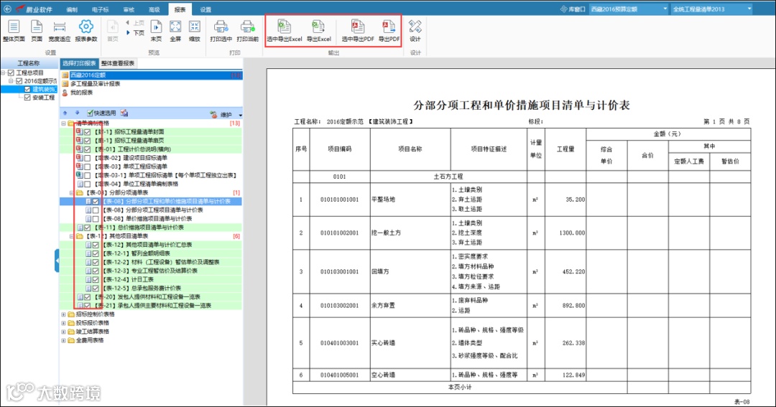The width and height of the screenshot is (776, 407).
Task: Click 打印当前 printer icon
Action: 247,27
